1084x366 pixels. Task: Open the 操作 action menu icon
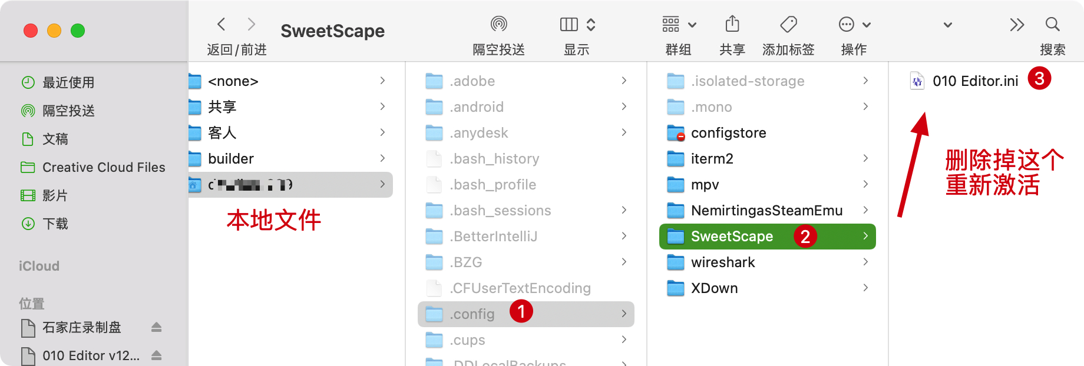click(847, 24)
